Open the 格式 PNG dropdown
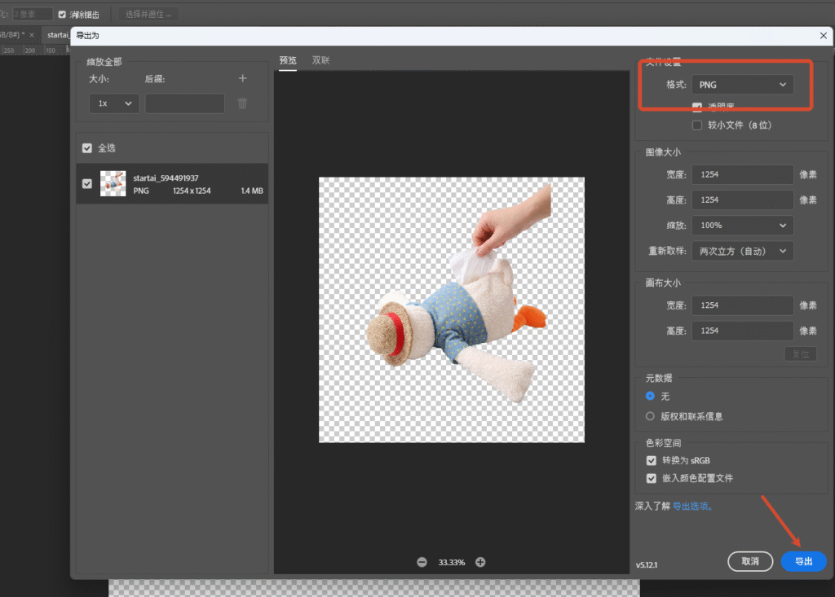 [x=742, y=85]
